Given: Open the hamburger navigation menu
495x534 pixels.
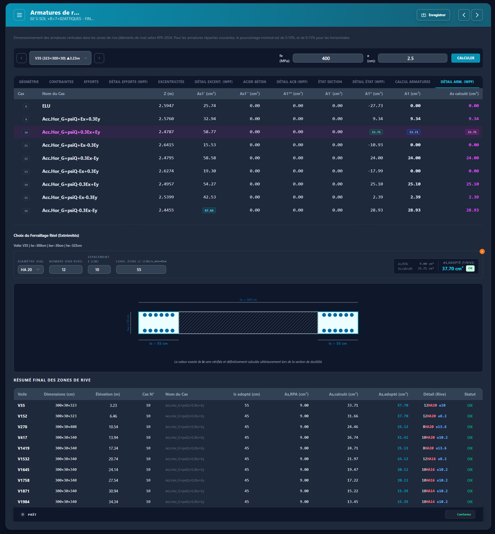Looking at the screenshot, I should click(x=19, y=15).
